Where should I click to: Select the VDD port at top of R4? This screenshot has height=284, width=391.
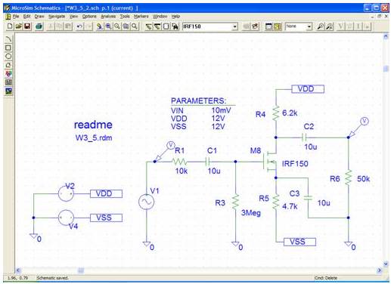308,89
